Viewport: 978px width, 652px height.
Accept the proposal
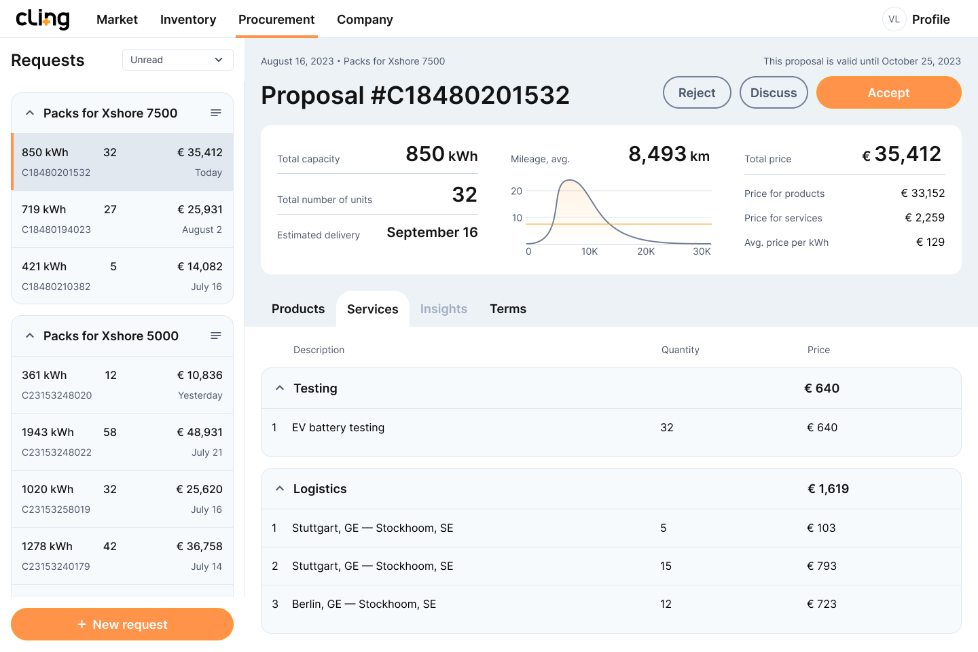point(889,92)
